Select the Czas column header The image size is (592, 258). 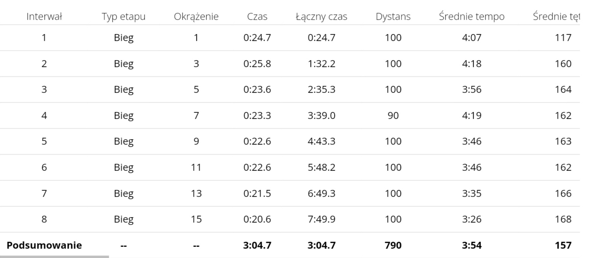(x=257, y=17)
